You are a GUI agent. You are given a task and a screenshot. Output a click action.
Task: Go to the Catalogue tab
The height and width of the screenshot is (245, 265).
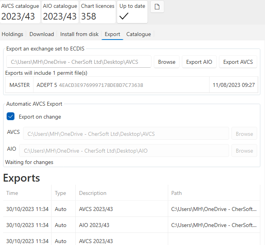click(x=139, y=34)
